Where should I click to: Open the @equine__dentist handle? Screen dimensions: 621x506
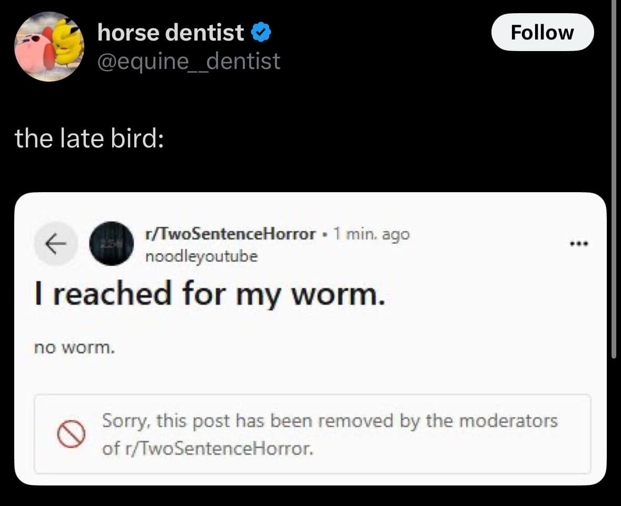188,61
